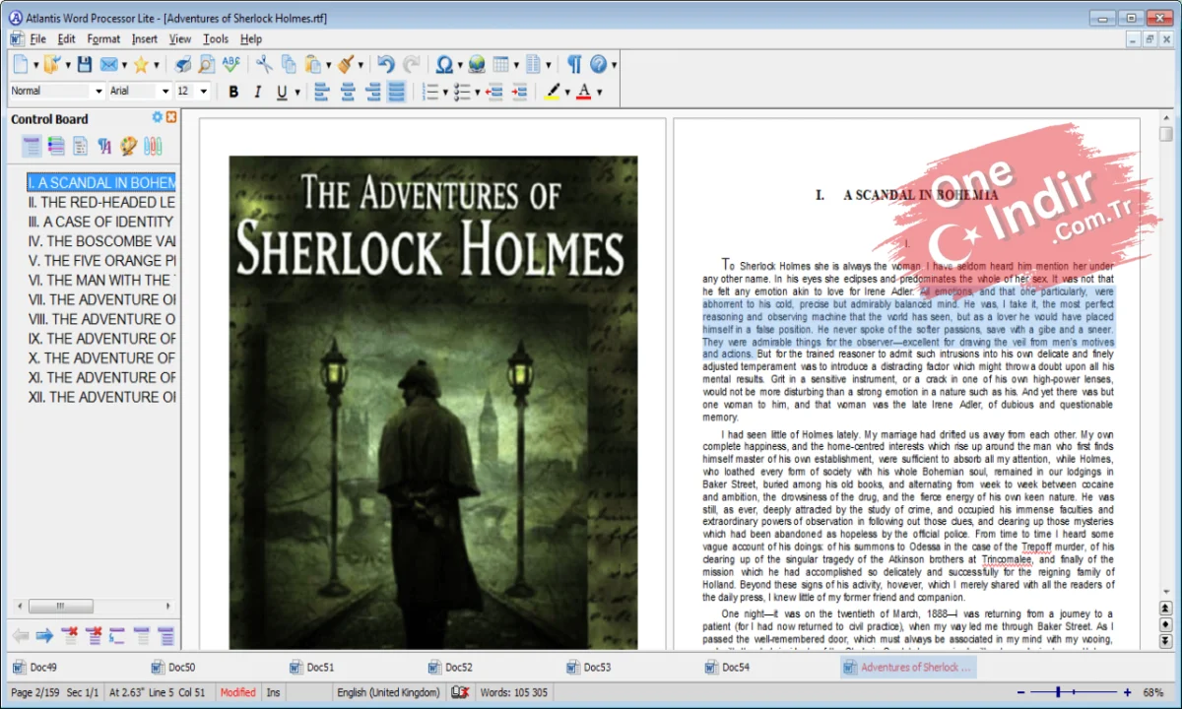Click the columns layout icon

point(533,65)
